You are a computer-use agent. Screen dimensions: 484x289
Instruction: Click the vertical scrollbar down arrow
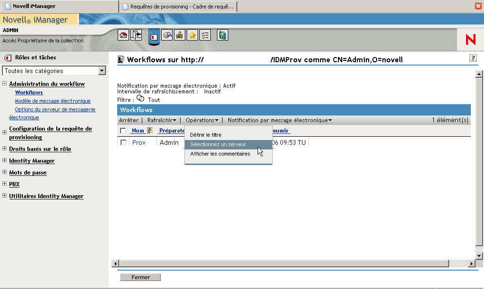(x=479, y=256)
